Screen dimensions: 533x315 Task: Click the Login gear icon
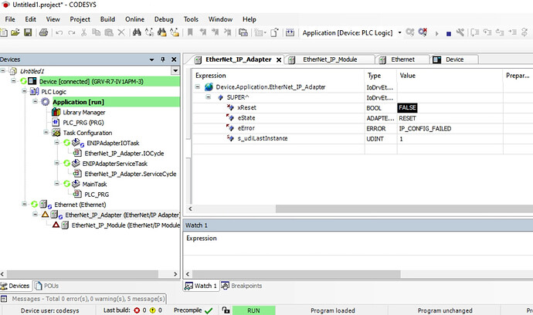410,32
